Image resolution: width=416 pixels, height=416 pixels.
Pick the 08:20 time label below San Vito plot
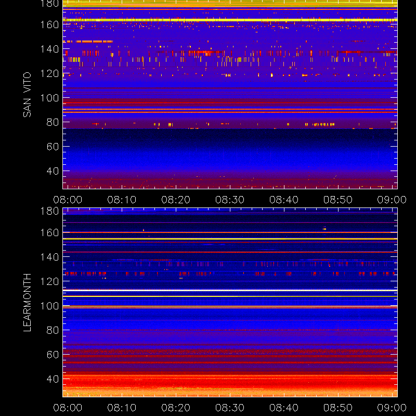point(176,200)
